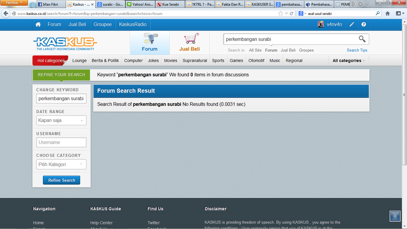407x229 pixels.
Task: Open URL history dropdown arrow in address bar
Action: pos(286,14)
